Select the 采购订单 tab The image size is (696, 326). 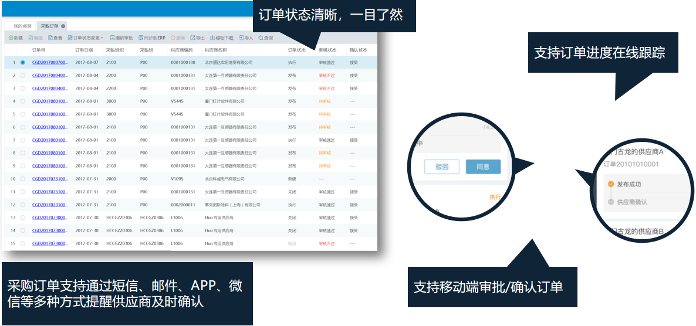coord(49,26)
